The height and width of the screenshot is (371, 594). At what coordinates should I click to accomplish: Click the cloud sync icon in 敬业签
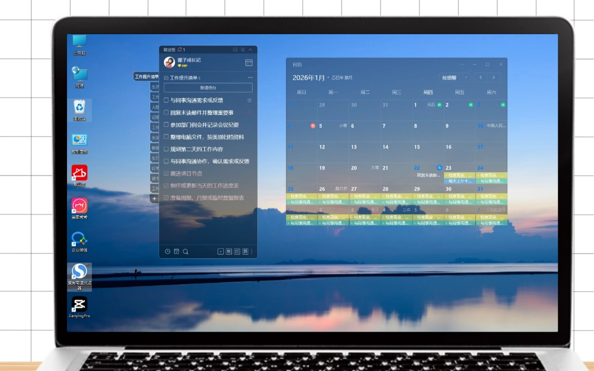point(235,49)
